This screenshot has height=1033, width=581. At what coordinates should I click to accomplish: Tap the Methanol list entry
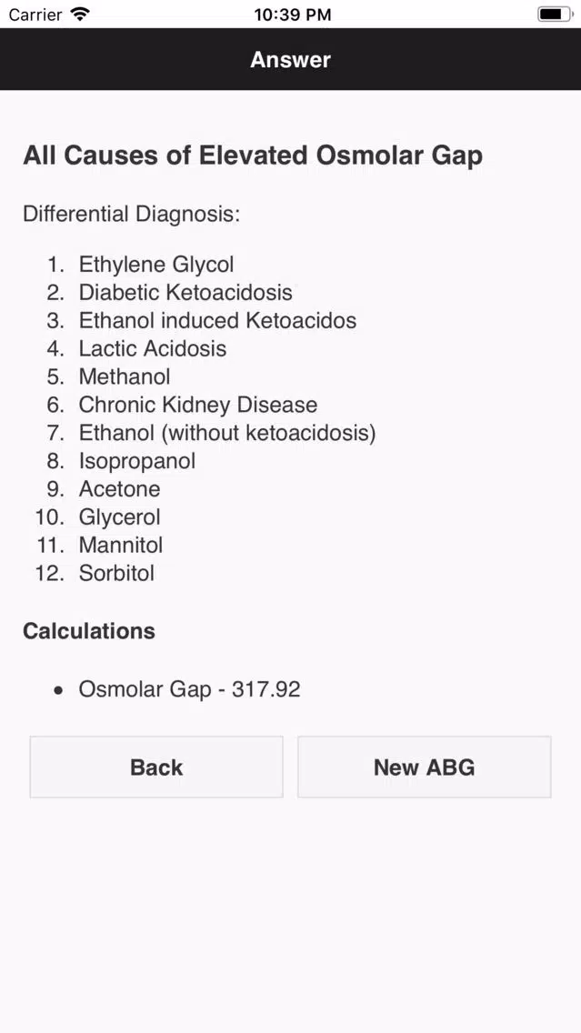click(125, 377)
